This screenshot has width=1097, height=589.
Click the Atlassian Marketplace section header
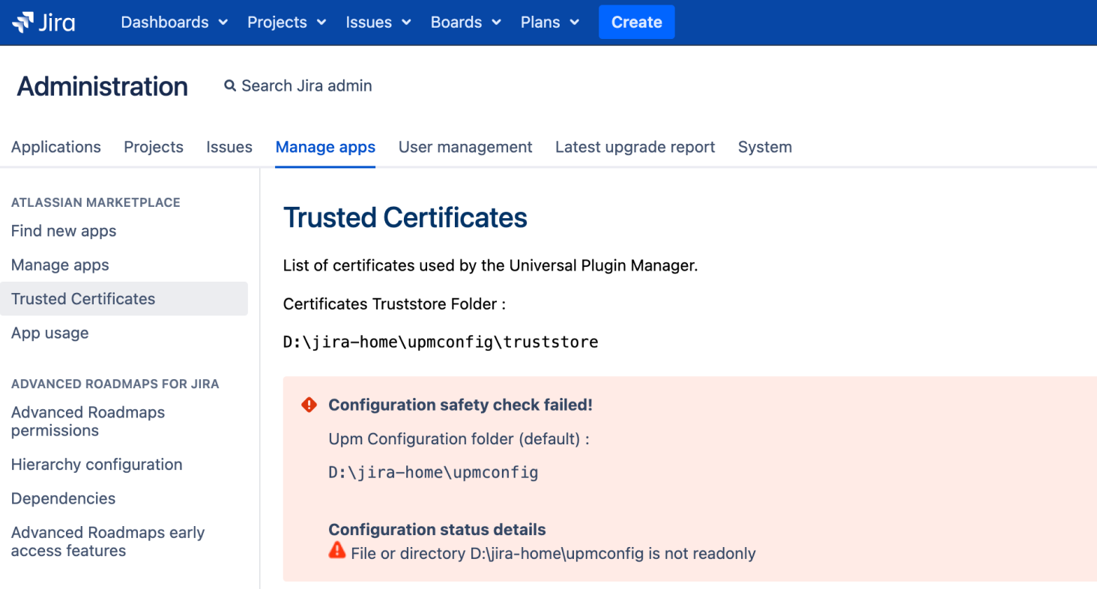[x=96, y=202]
